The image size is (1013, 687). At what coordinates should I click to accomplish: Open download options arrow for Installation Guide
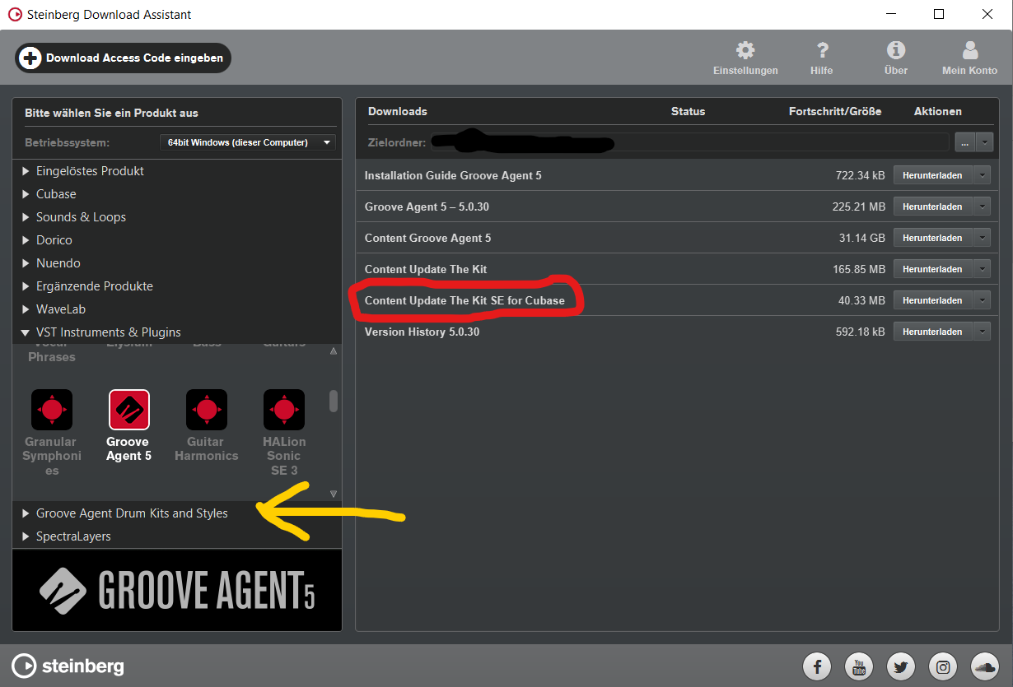[x=982, y=175]
